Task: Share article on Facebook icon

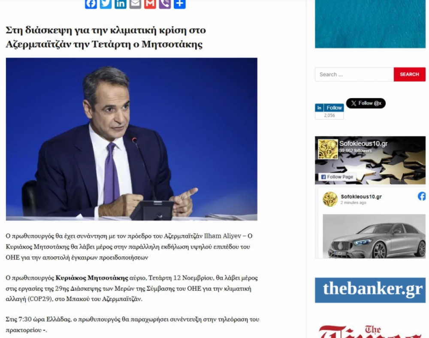Action: pyautogui.click(x=91, y=4)
